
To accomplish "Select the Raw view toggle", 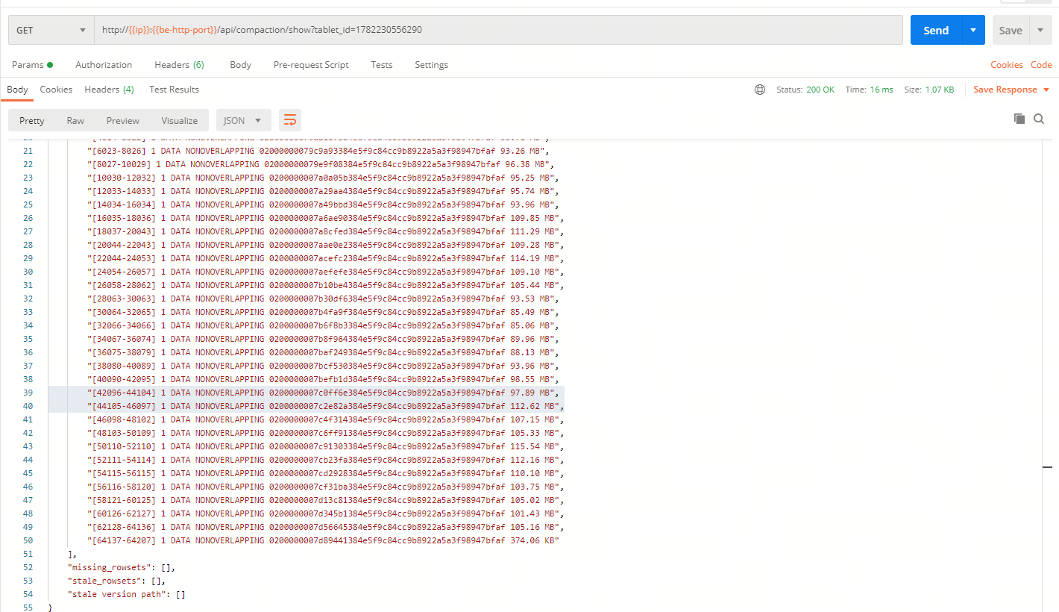I will tap(75, 120).
